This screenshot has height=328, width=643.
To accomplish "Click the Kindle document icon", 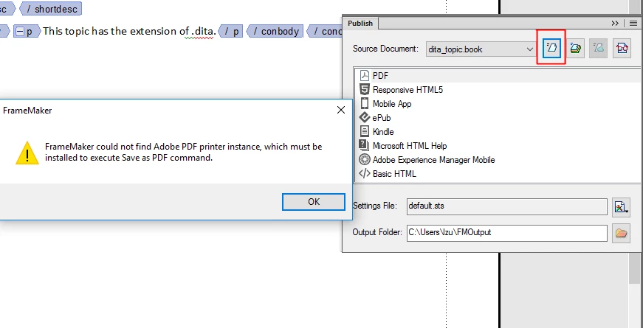I will coord(364,131).
